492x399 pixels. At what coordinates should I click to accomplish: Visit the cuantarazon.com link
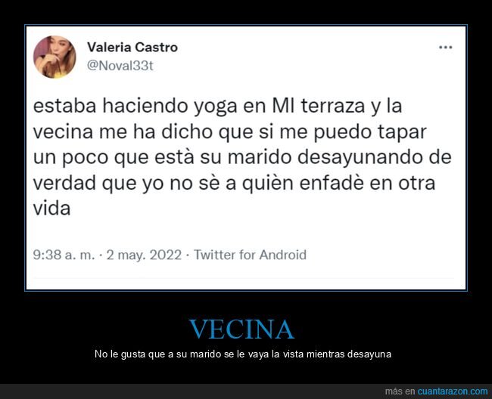[453, 391]
